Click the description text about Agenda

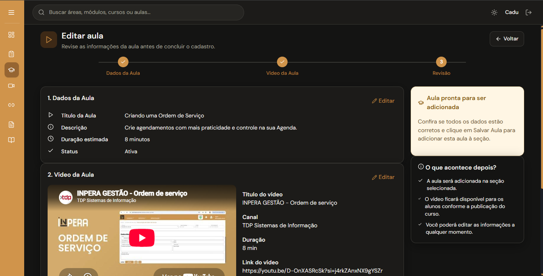[x=211, y=128]
